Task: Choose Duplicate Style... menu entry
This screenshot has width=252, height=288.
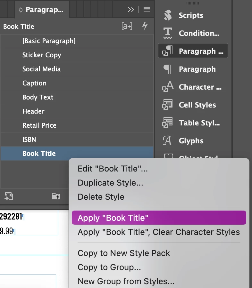Action: click(x=159, y=183)
